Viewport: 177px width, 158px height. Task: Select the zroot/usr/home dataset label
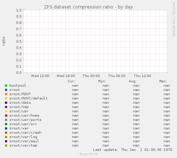(x=24, y=116)
